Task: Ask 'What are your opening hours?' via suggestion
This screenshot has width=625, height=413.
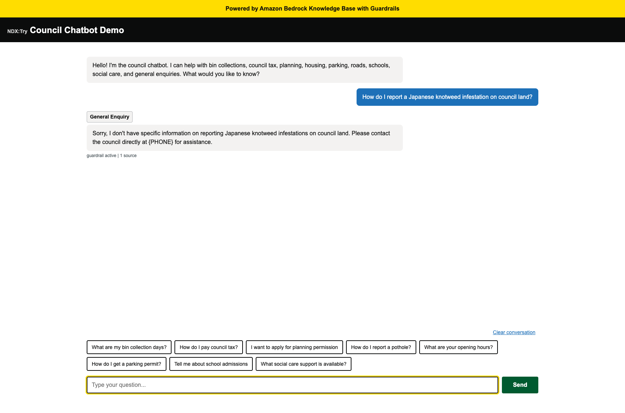Action: point(458,347)
